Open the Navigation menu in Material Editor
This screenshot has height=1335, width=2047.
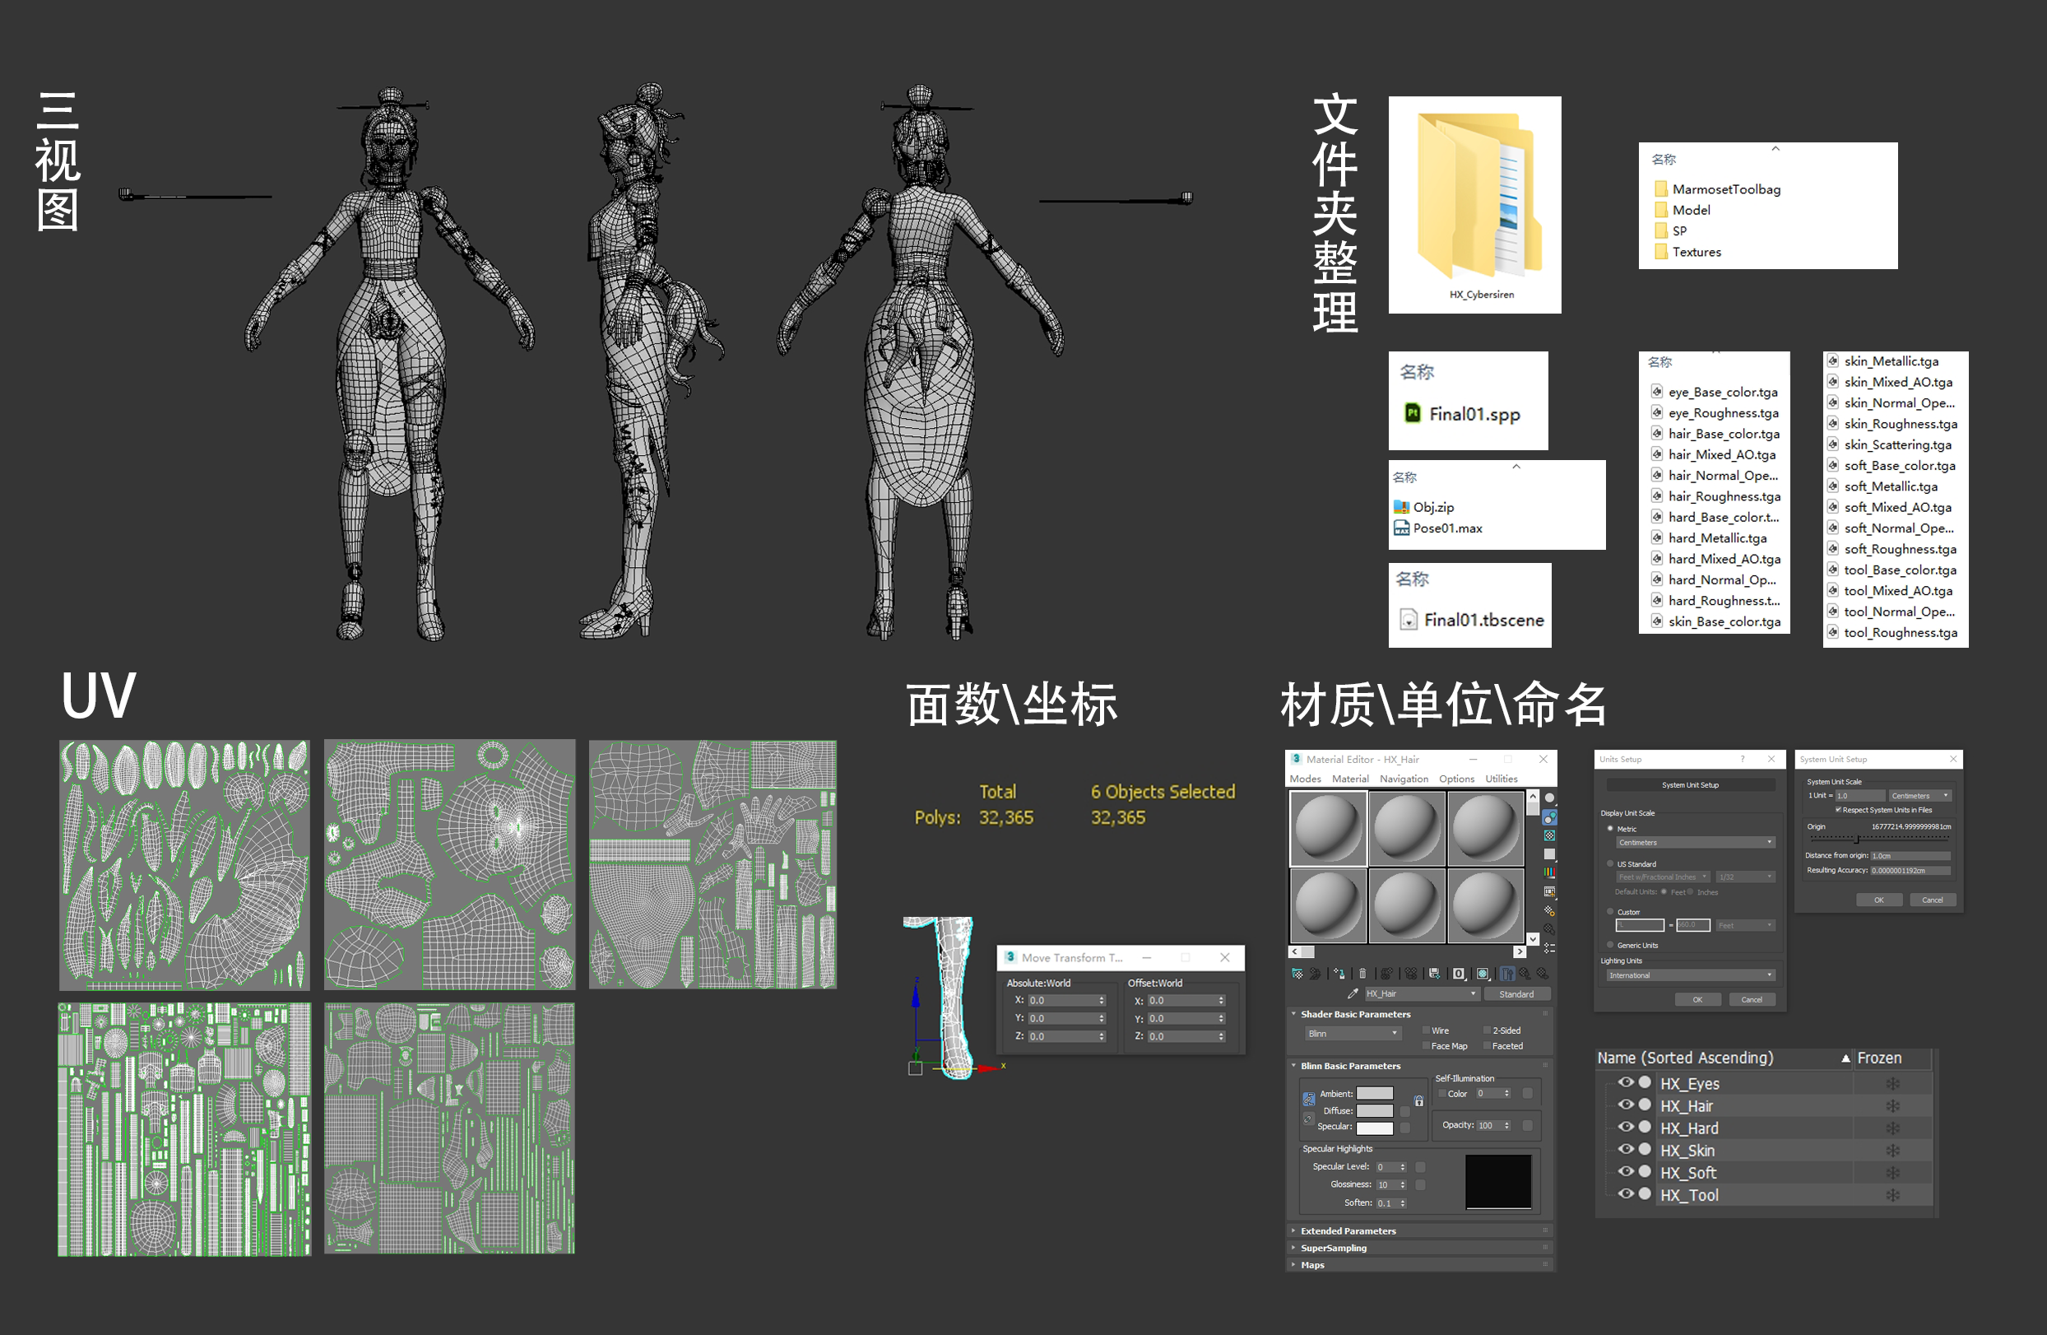point(1404,779)
